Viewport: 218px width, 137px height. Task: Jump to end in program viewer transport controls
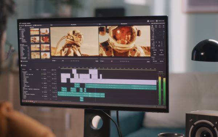(128, 61)
